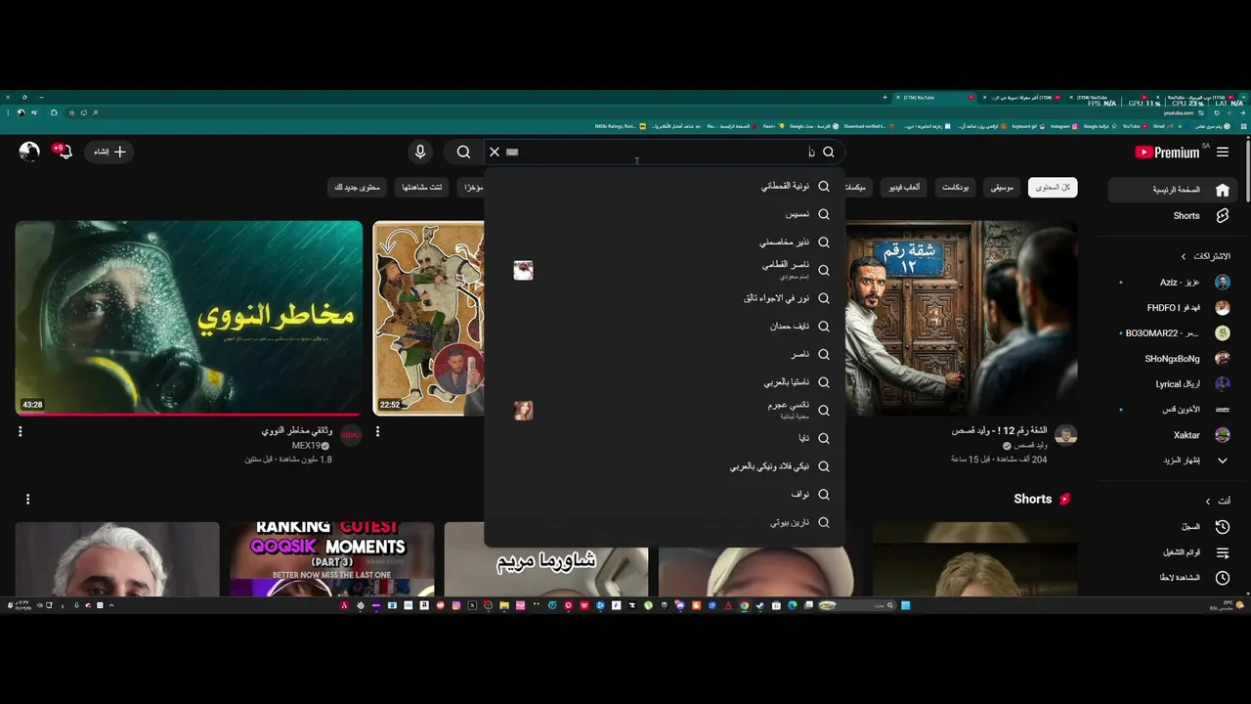Open options menu for 22:52 video
The height and width of the screenshot is (704, 1251).
(x=377, y=431)
